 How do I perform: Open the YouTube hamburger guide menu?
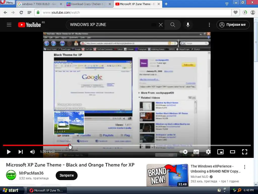tap(9, 25)
